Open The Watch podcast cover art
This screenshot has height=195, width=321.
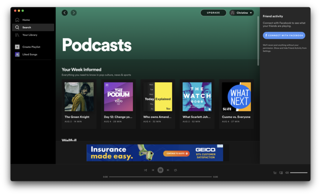[x=197, y=97]
